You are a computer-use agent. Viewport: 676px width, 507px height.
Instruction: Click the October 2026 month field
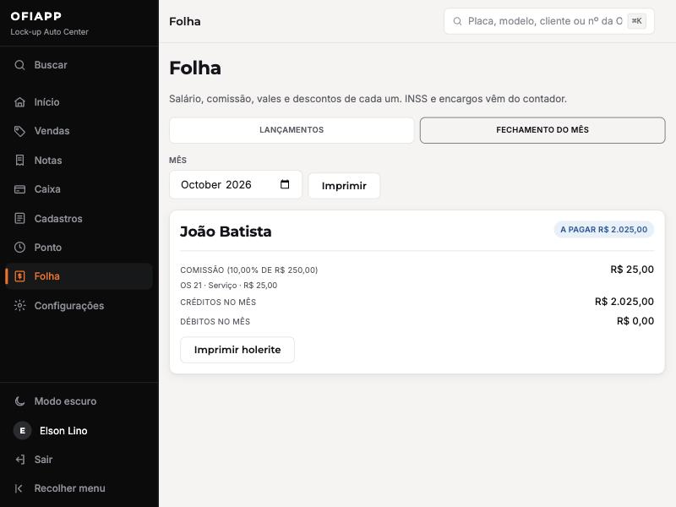pos(236,184)
